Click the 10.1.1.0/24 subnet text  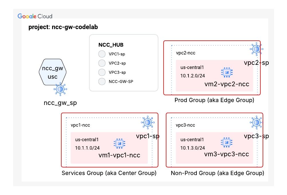[x=87, y=148]
